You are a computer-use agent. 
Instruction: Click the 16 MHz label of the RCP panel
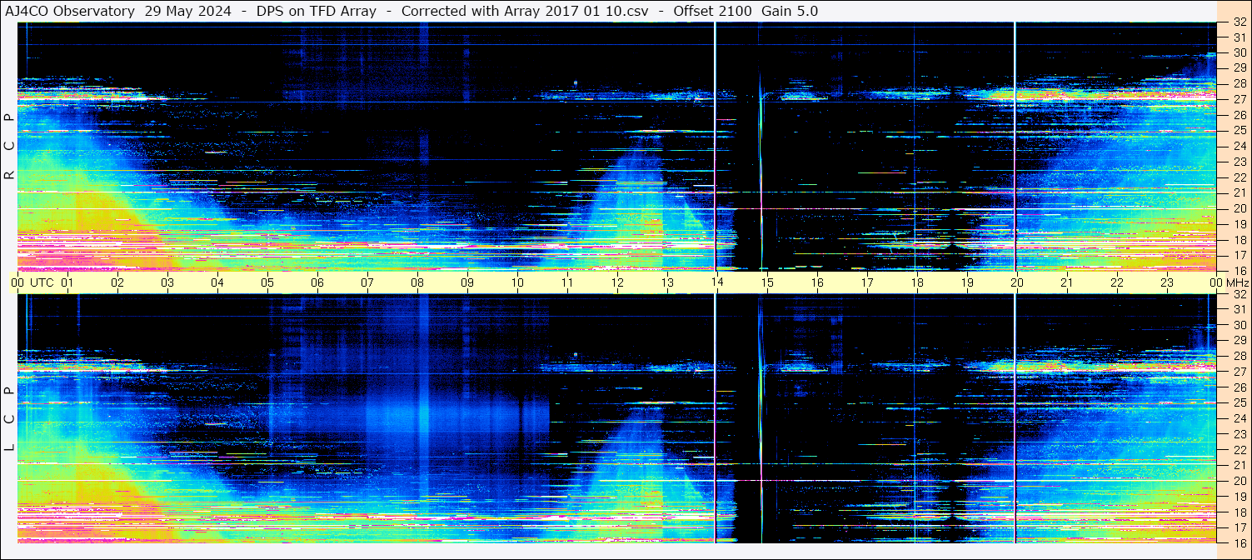pos(1239,270)
